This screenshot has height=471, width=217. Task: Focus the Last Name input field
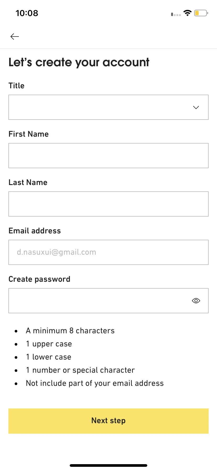108,204
